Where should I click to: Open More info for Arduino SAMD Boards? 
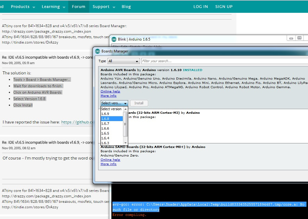click(x=109, y=164)
